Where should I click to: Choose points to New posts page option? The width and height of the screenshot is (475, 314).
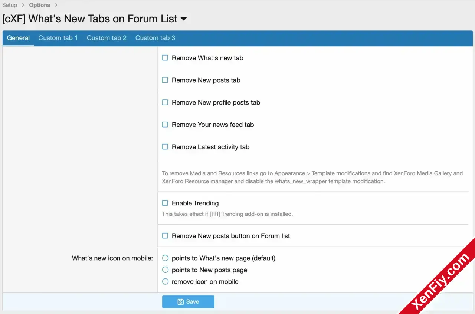(x=165, y=270)
